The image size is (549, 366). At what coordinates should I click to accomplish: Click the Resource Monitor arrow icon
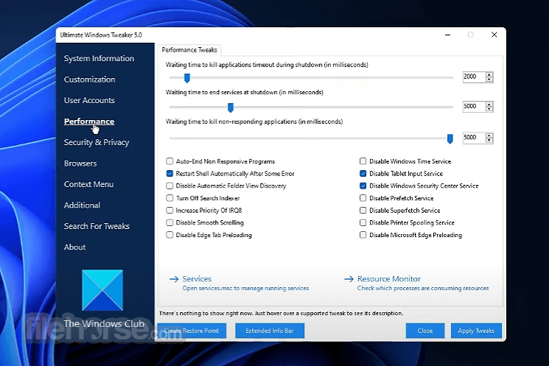point(349,279)
